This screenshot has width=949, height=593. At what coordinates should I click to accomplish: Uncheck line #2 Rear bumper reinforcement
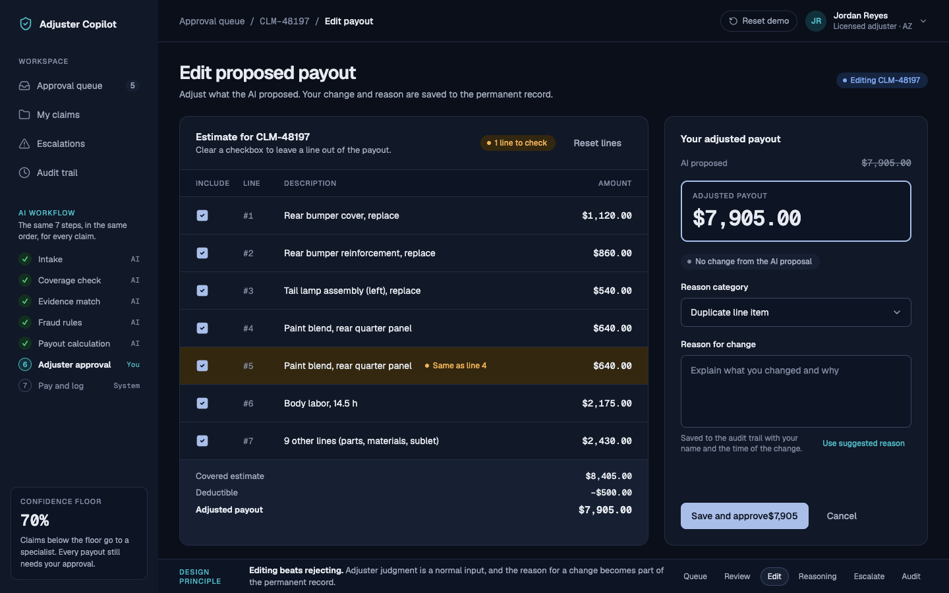tap(202, 253)
